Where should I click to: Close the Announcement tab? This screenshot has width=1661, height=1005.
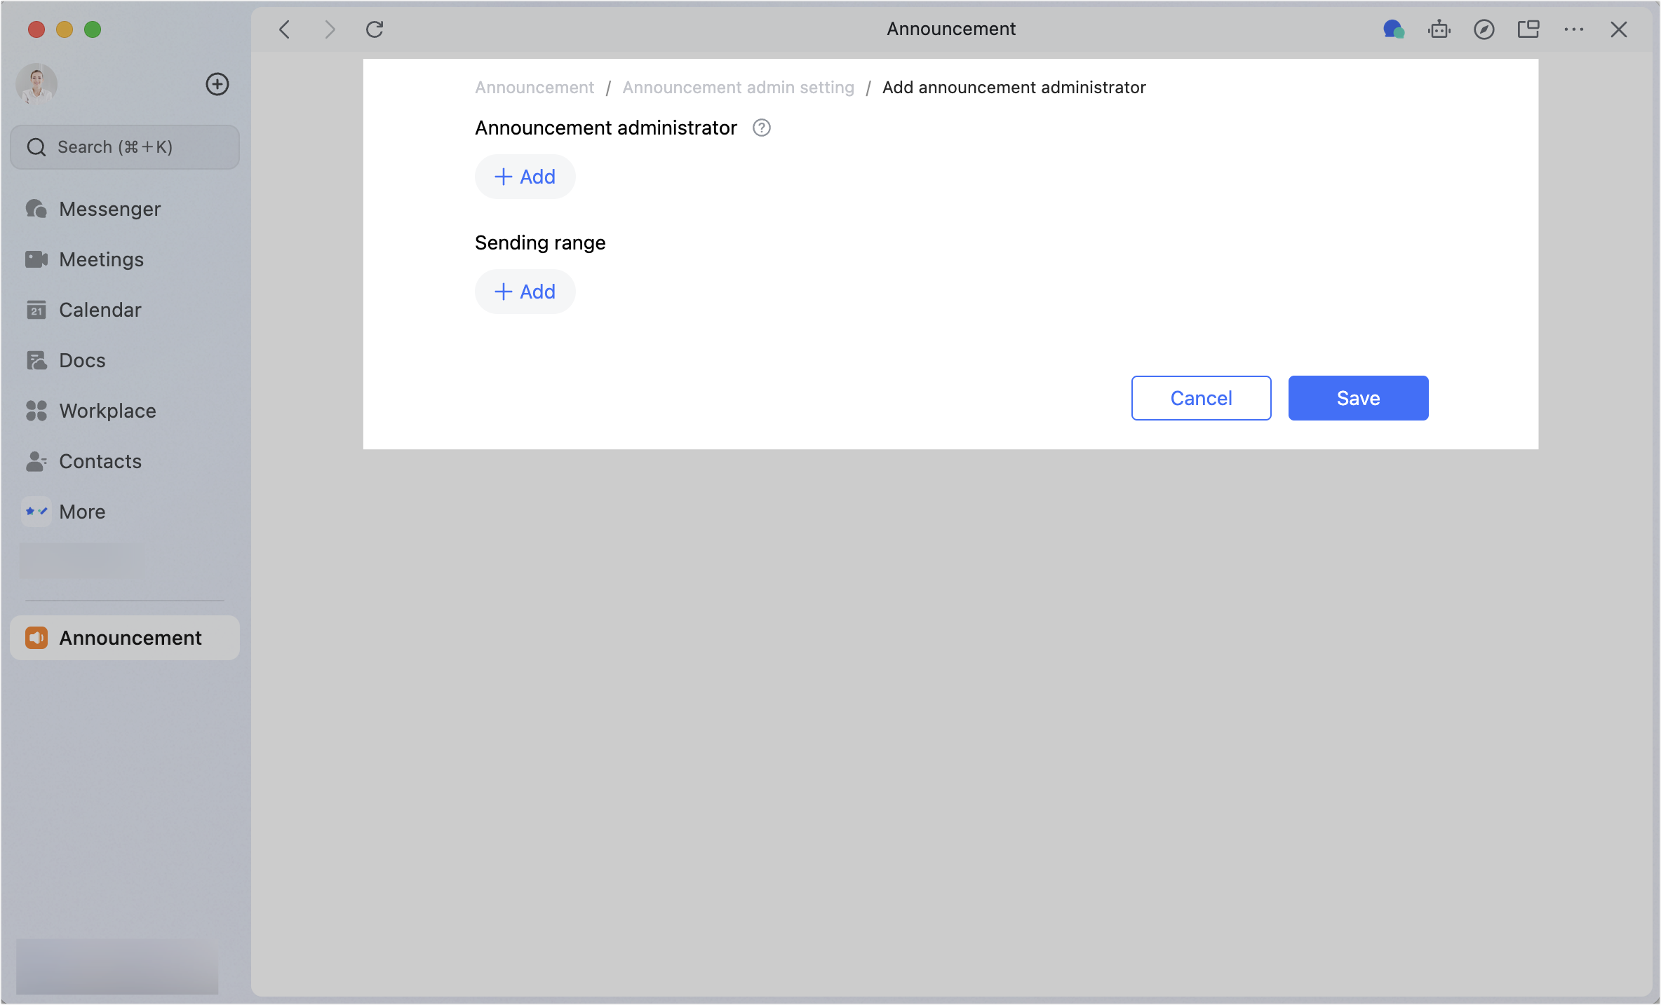click(1619, 29)
